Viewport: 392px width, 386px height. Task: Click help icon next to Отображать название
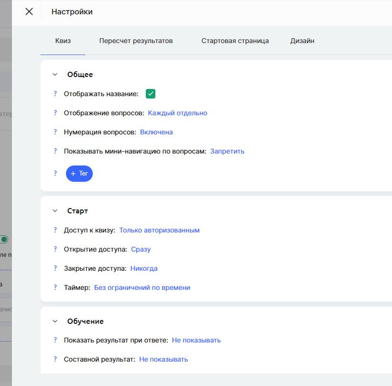click(x=55, y=94)
